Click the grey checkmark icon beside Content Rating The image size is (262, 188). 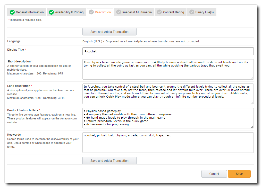coord(159,12)
